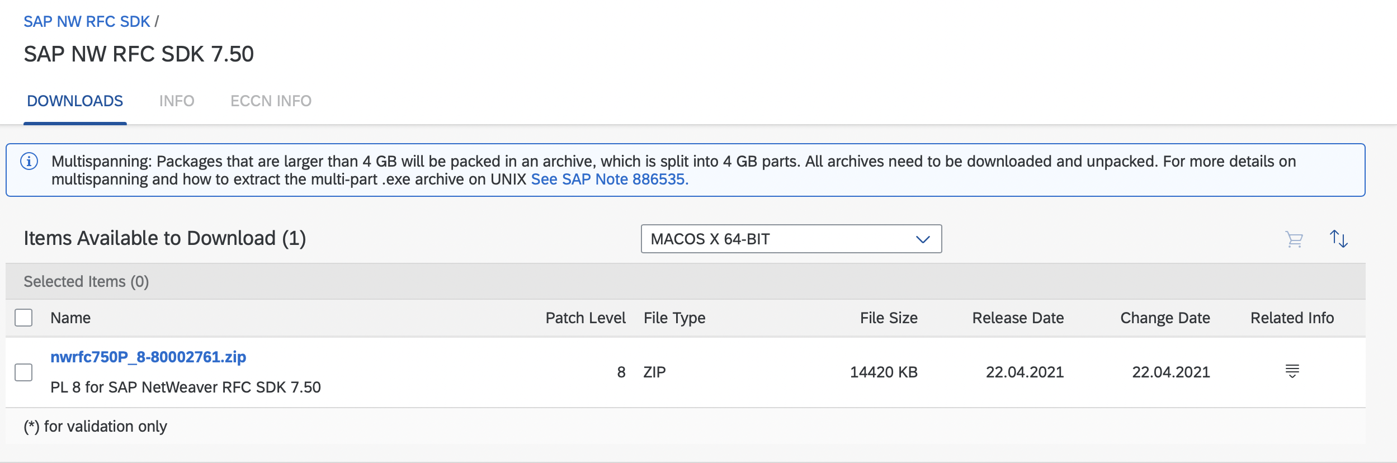1397x463 pixels.
Task: Switch to the INFO tab
Action: click(x=177, y=101)
